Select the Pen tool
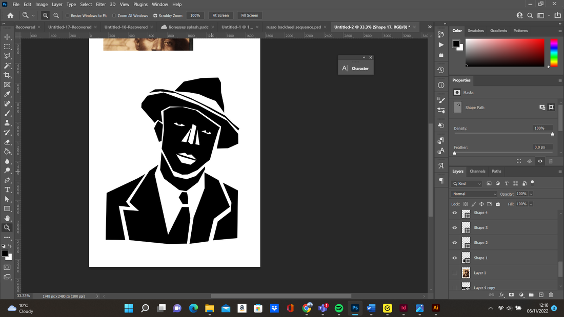Image resolution: width=564 pixels, height=317 pixels. click(x=7, y=180)
